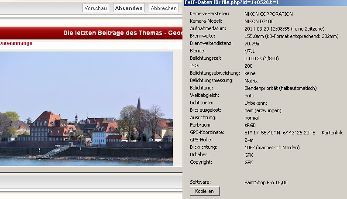Cancel with the Abbrechen button
Screen dimensions: 347x199
(164, 8)
